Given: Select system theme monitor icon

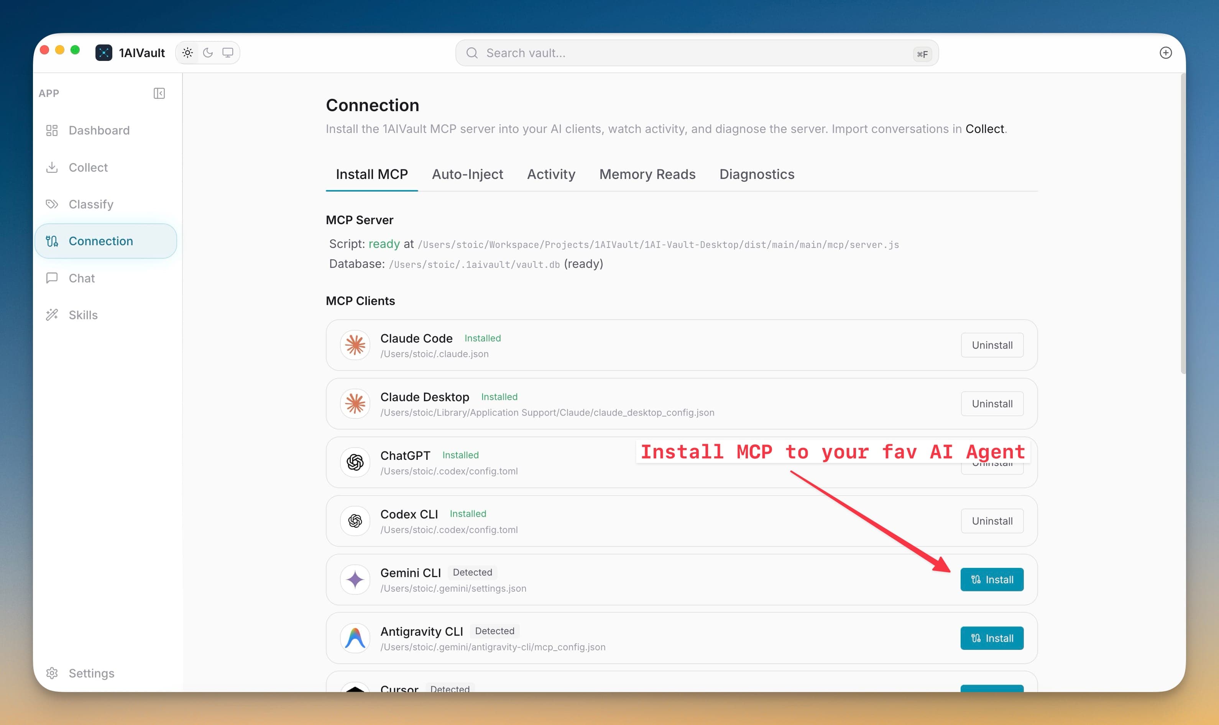Looking at the screenshot, I should 228,52.
